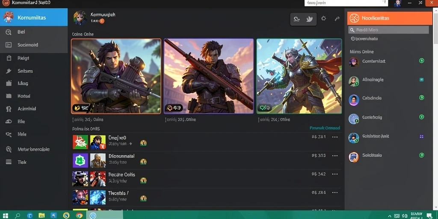This screenshot has height=219, width=438.
Task: Open the Windows Start button
Action: tap(5, 216)
